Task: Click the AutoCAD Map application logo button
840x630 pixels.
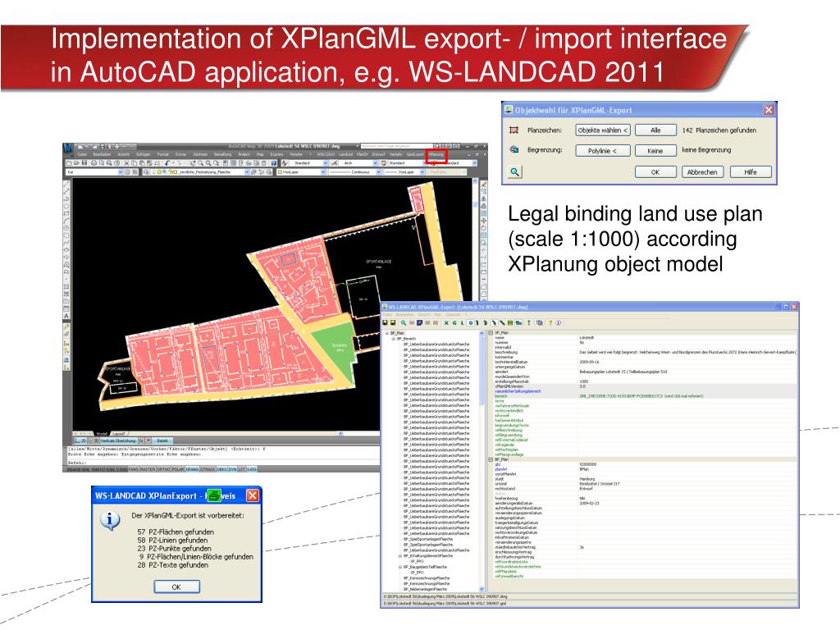Action: pyautogui.click(x=67, y=148)
